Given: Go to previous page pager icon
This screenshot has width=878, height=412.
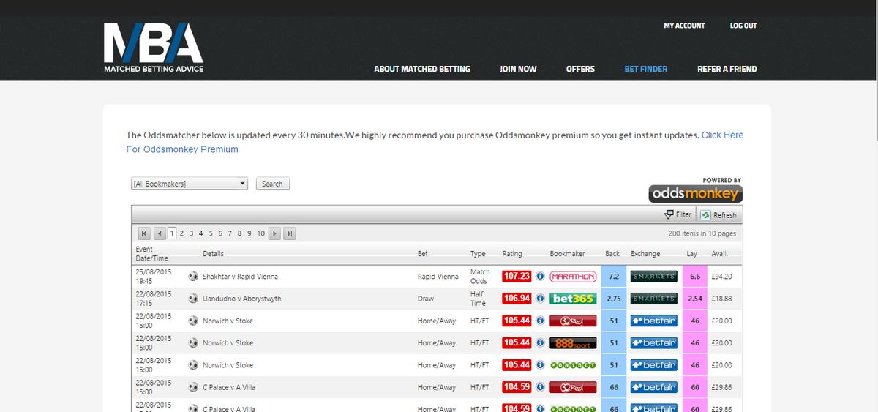Looking at the screenshot, I should [160, 233].
